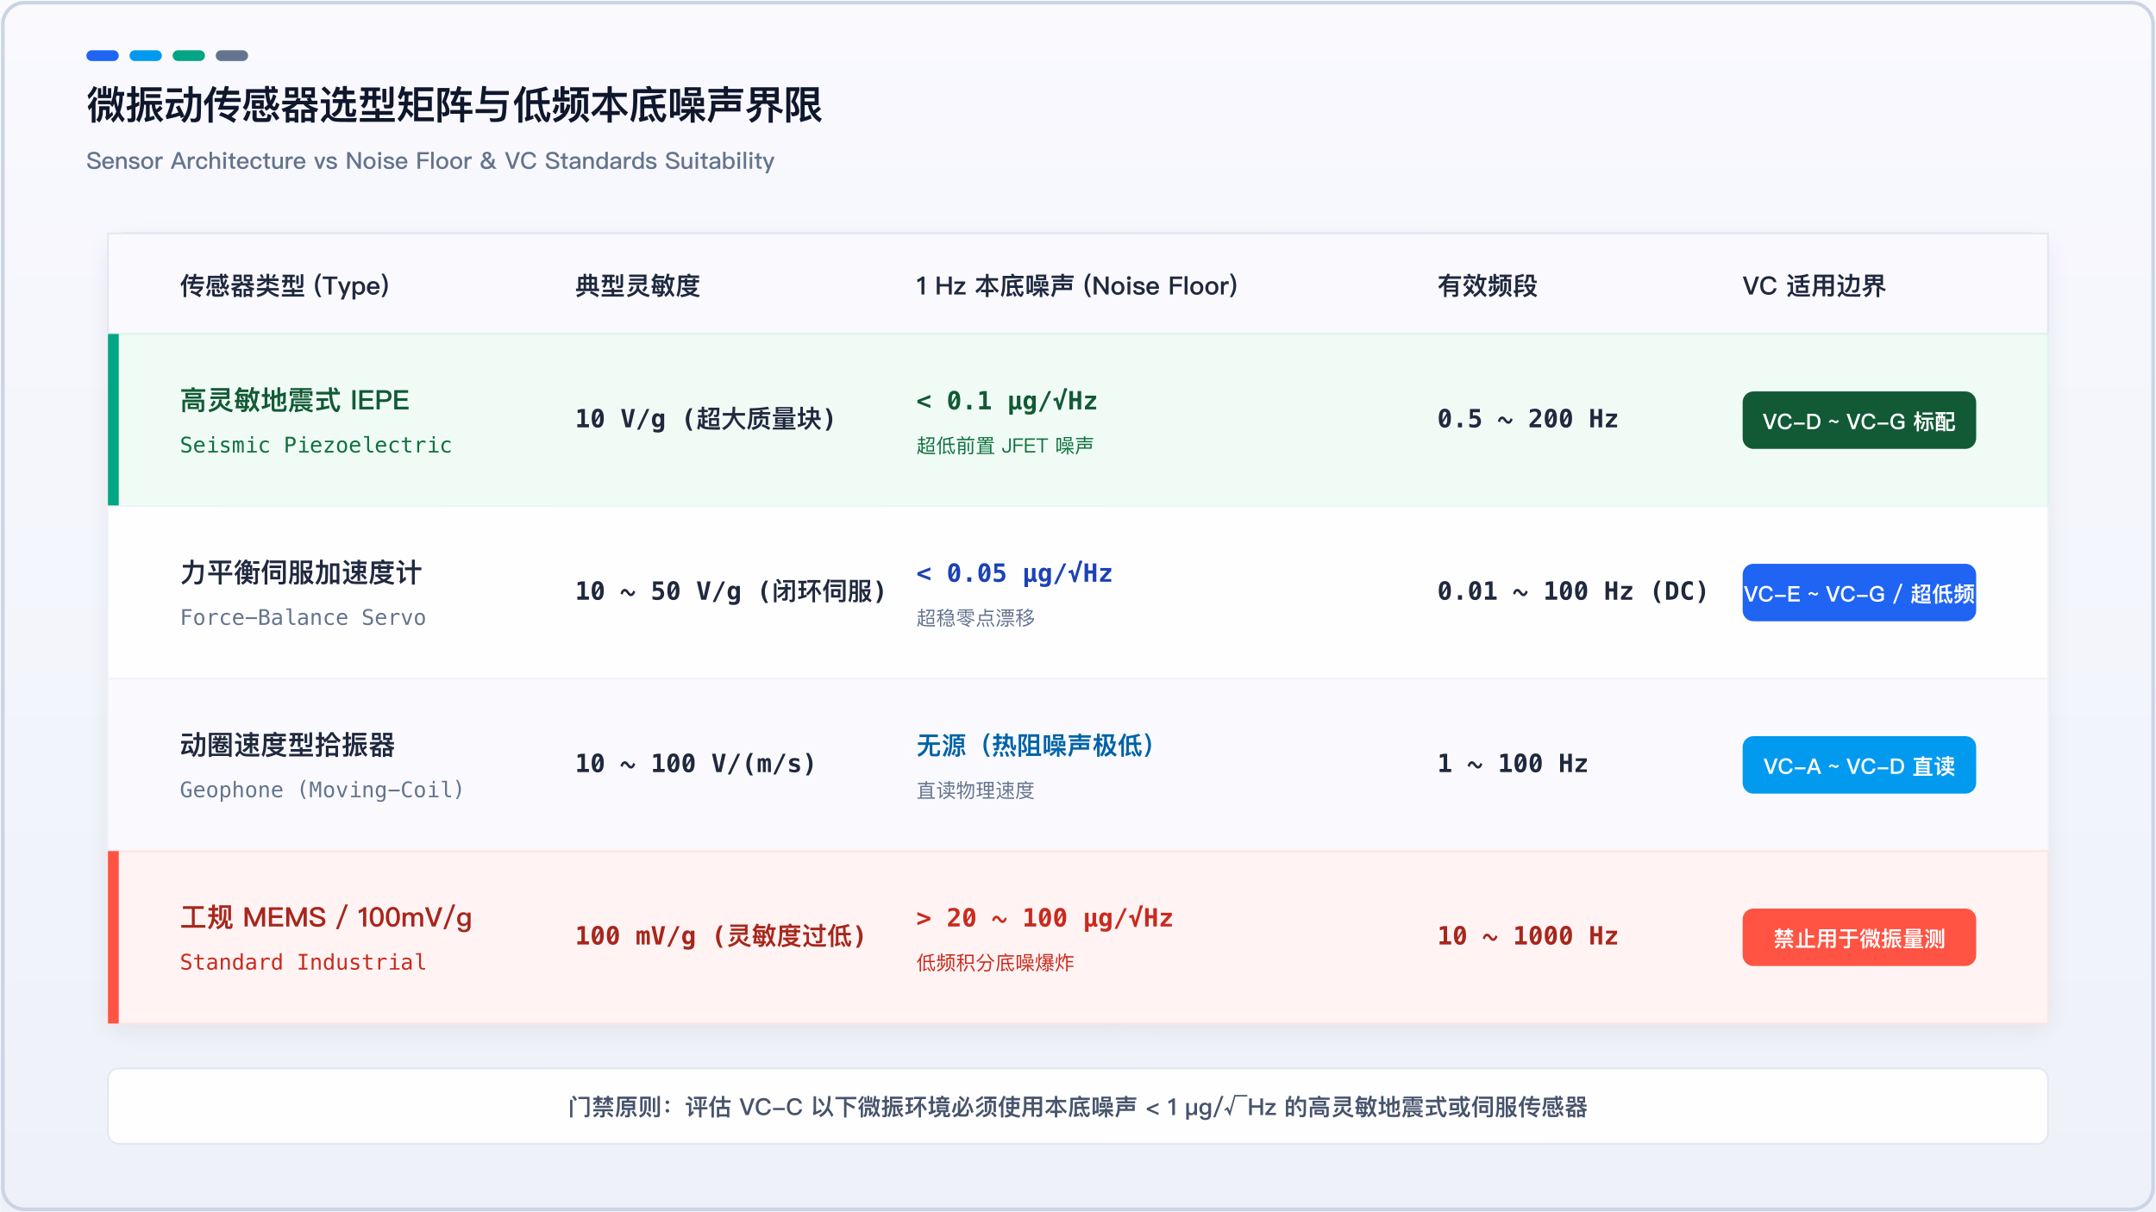Select the VC 适用边界 column header
This screenshot has height=1212, width=2156.
click(1814, 286)
